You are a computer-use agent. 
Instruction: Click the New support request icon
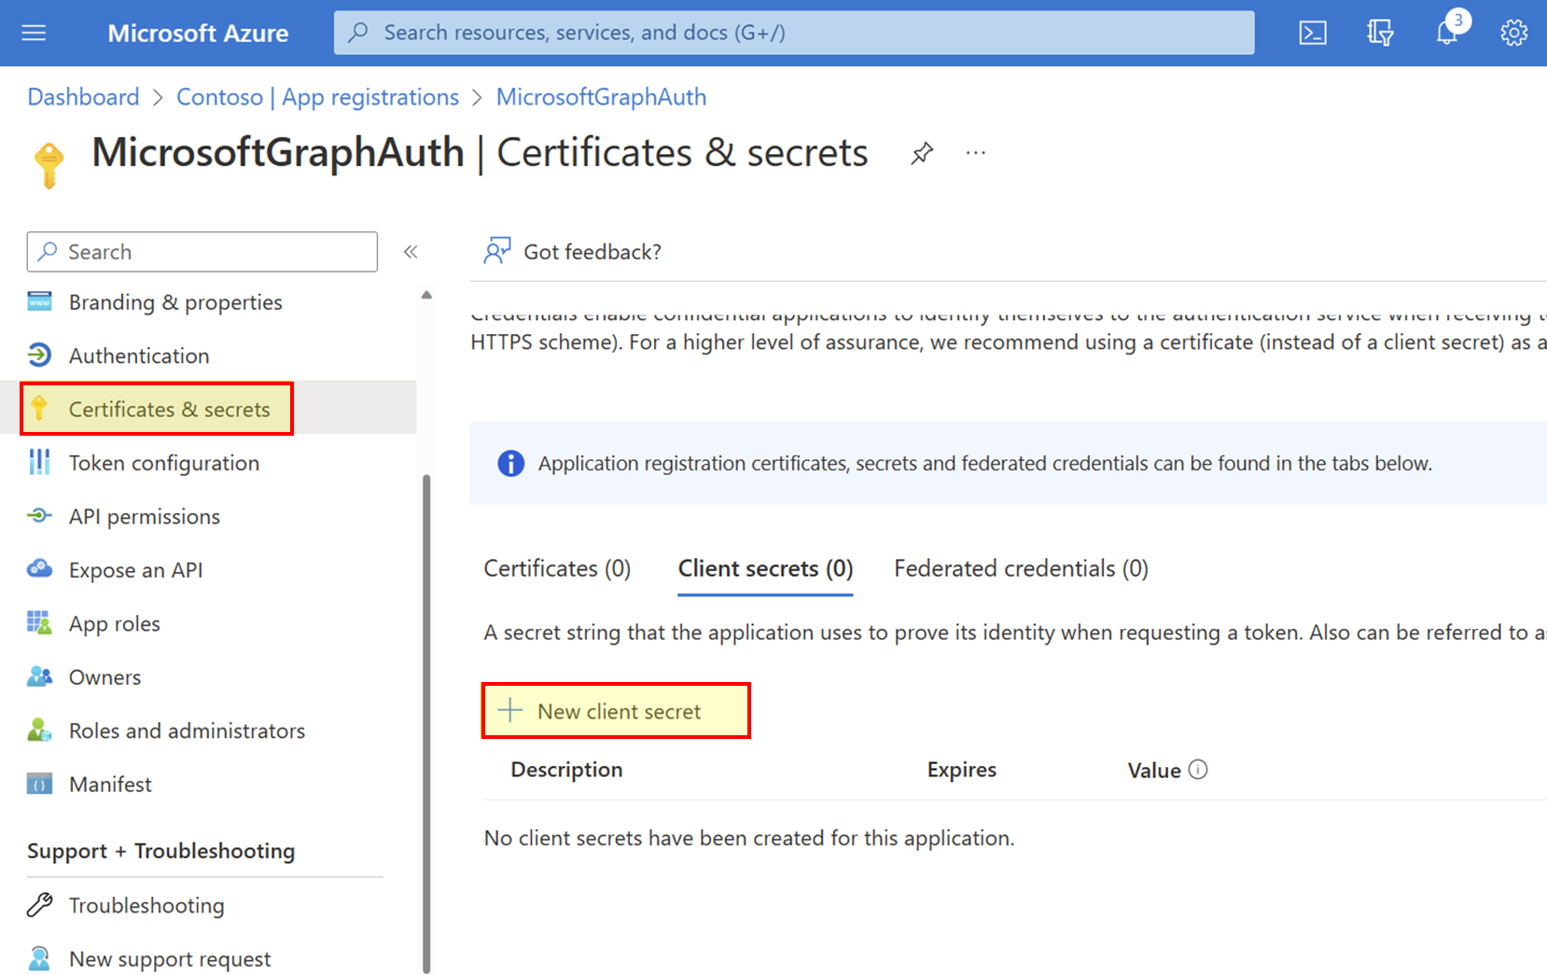(39, 958)
